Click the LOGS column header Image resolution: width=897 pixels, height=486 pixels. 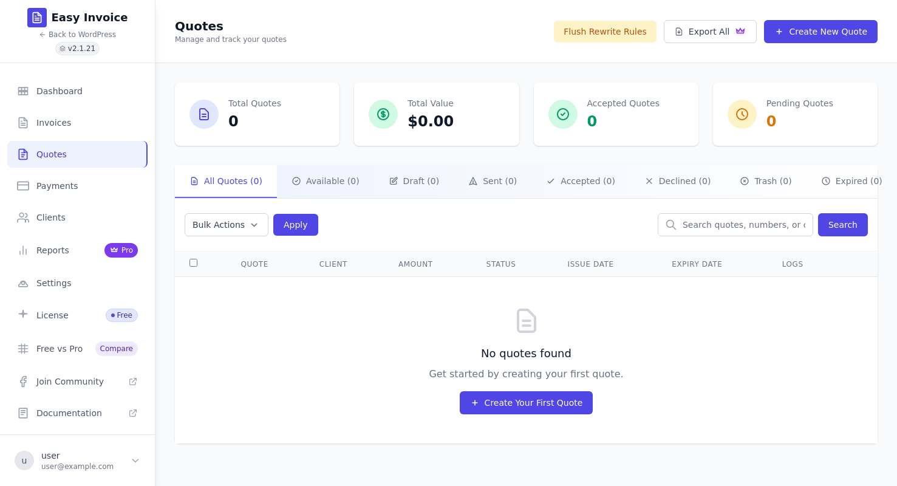pyautogui.click(x=793, y=264)
